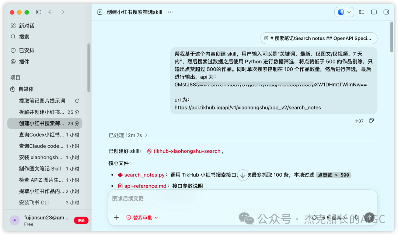This screenshot has height=235, width=398.
Task: Open chat 拆解并创建小红书
Action: [45, 112]
